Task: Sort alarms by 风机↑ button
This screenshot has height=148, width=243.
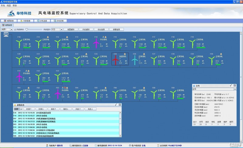Action: click(78, 109)
